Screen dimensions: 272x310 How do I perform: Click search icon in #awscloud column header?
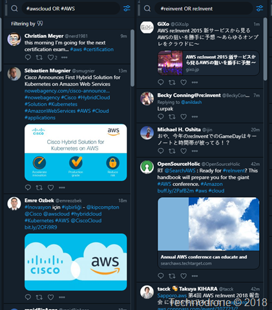(x=14, y=8)
